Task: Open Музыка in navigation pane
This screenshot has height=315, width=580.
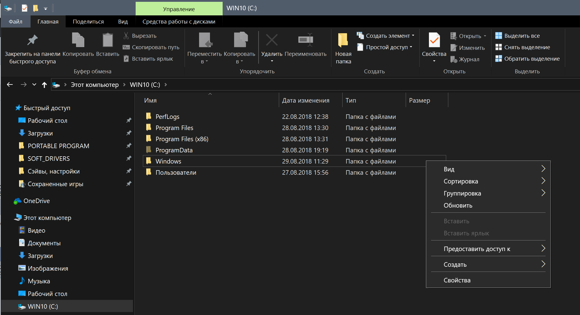Action: [39, 281]
